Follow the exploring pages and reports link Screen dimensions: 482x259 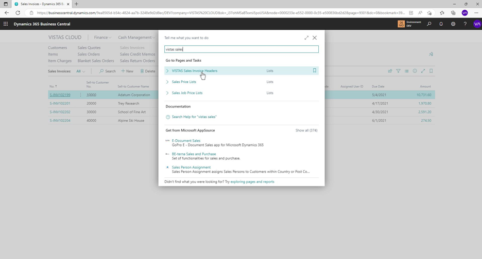pyautogui.click(x=252, y=181)
